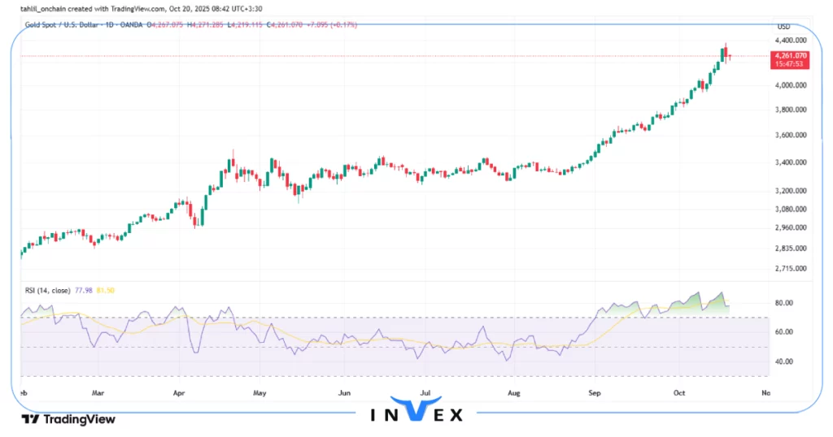Click the 2,715.000 price axis label
Viewport: 833px width, 437px height.
click(x=791, y=268)
